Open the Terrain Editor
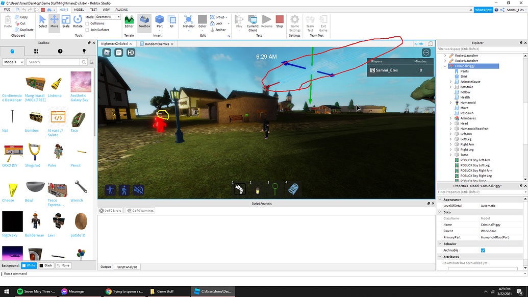 [x=129, y=22]
